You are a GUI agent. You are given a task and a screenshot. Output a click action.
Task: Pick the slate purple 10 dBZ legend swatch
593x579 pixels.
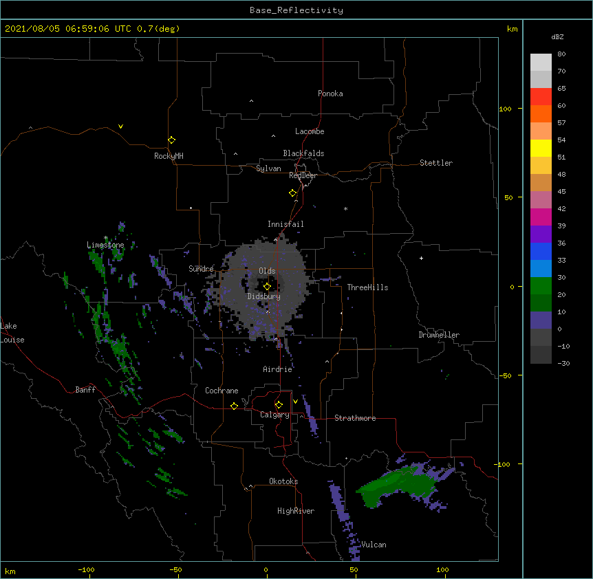(541, 320)
